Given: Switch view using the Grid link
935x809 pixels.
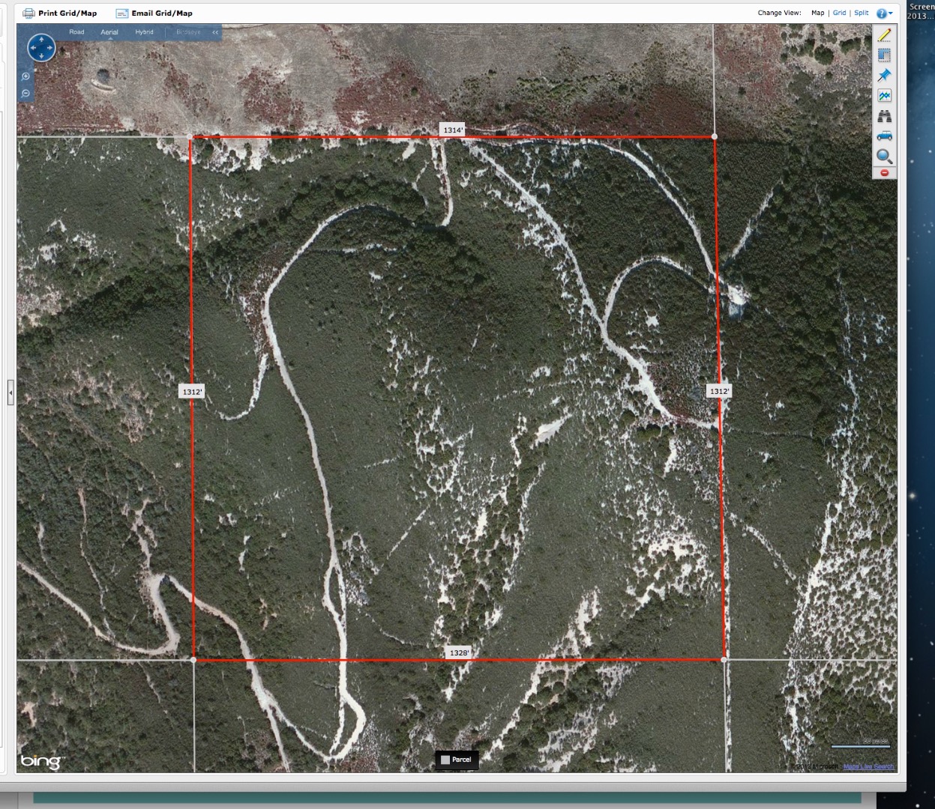Looking at the screenshot, I should click(839, 13).
